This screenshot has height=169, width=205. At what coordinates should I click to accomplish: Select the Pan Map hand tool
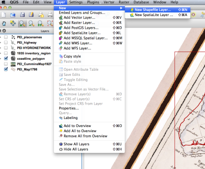pyautogui.click(x=4, y=23)
